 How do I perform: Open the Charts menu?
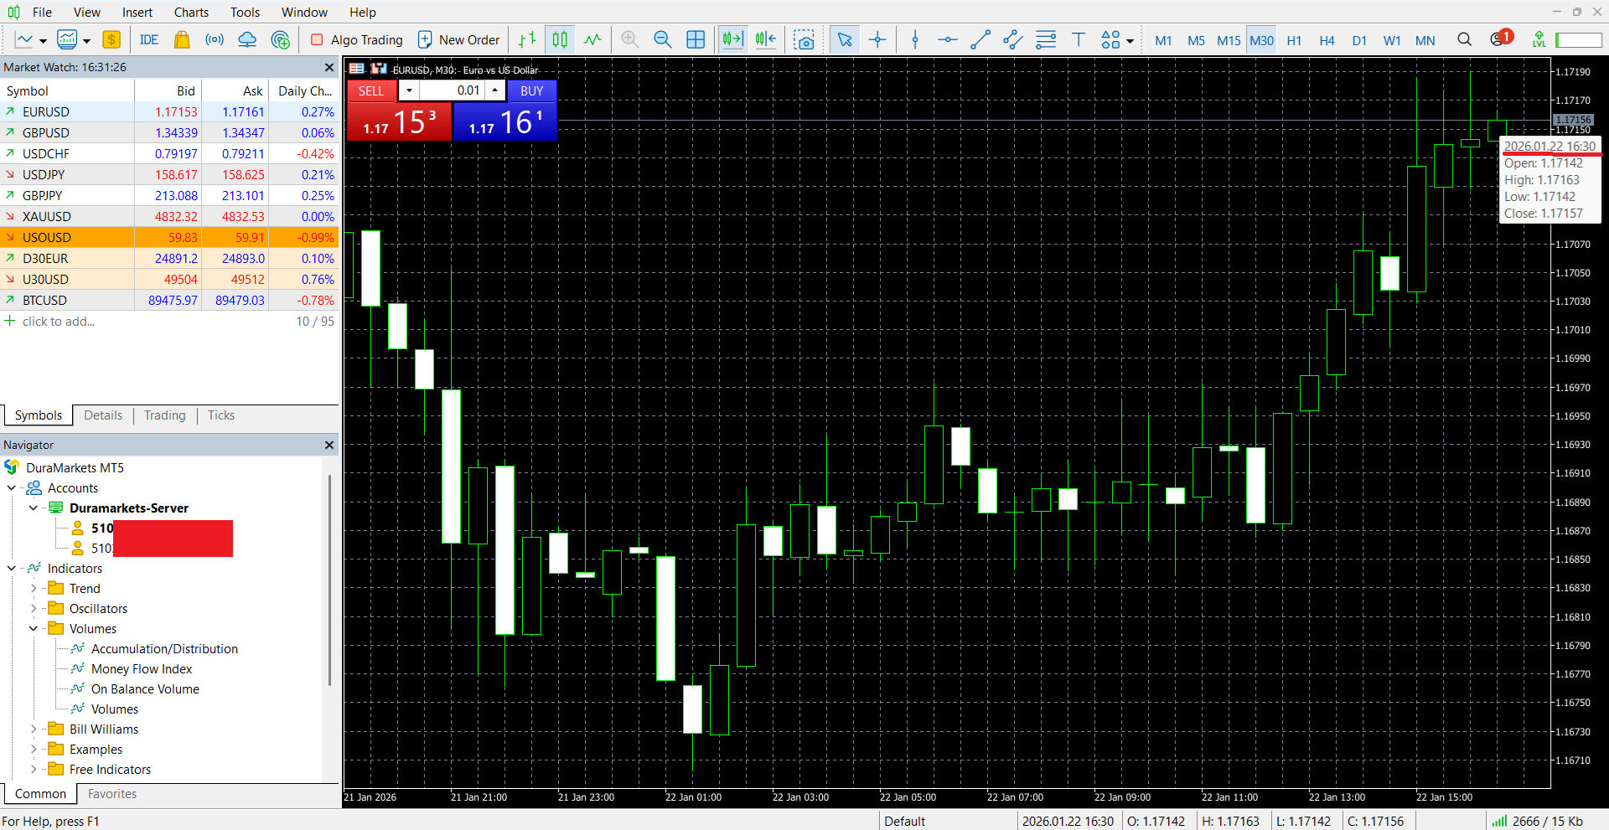coord(191,12)
